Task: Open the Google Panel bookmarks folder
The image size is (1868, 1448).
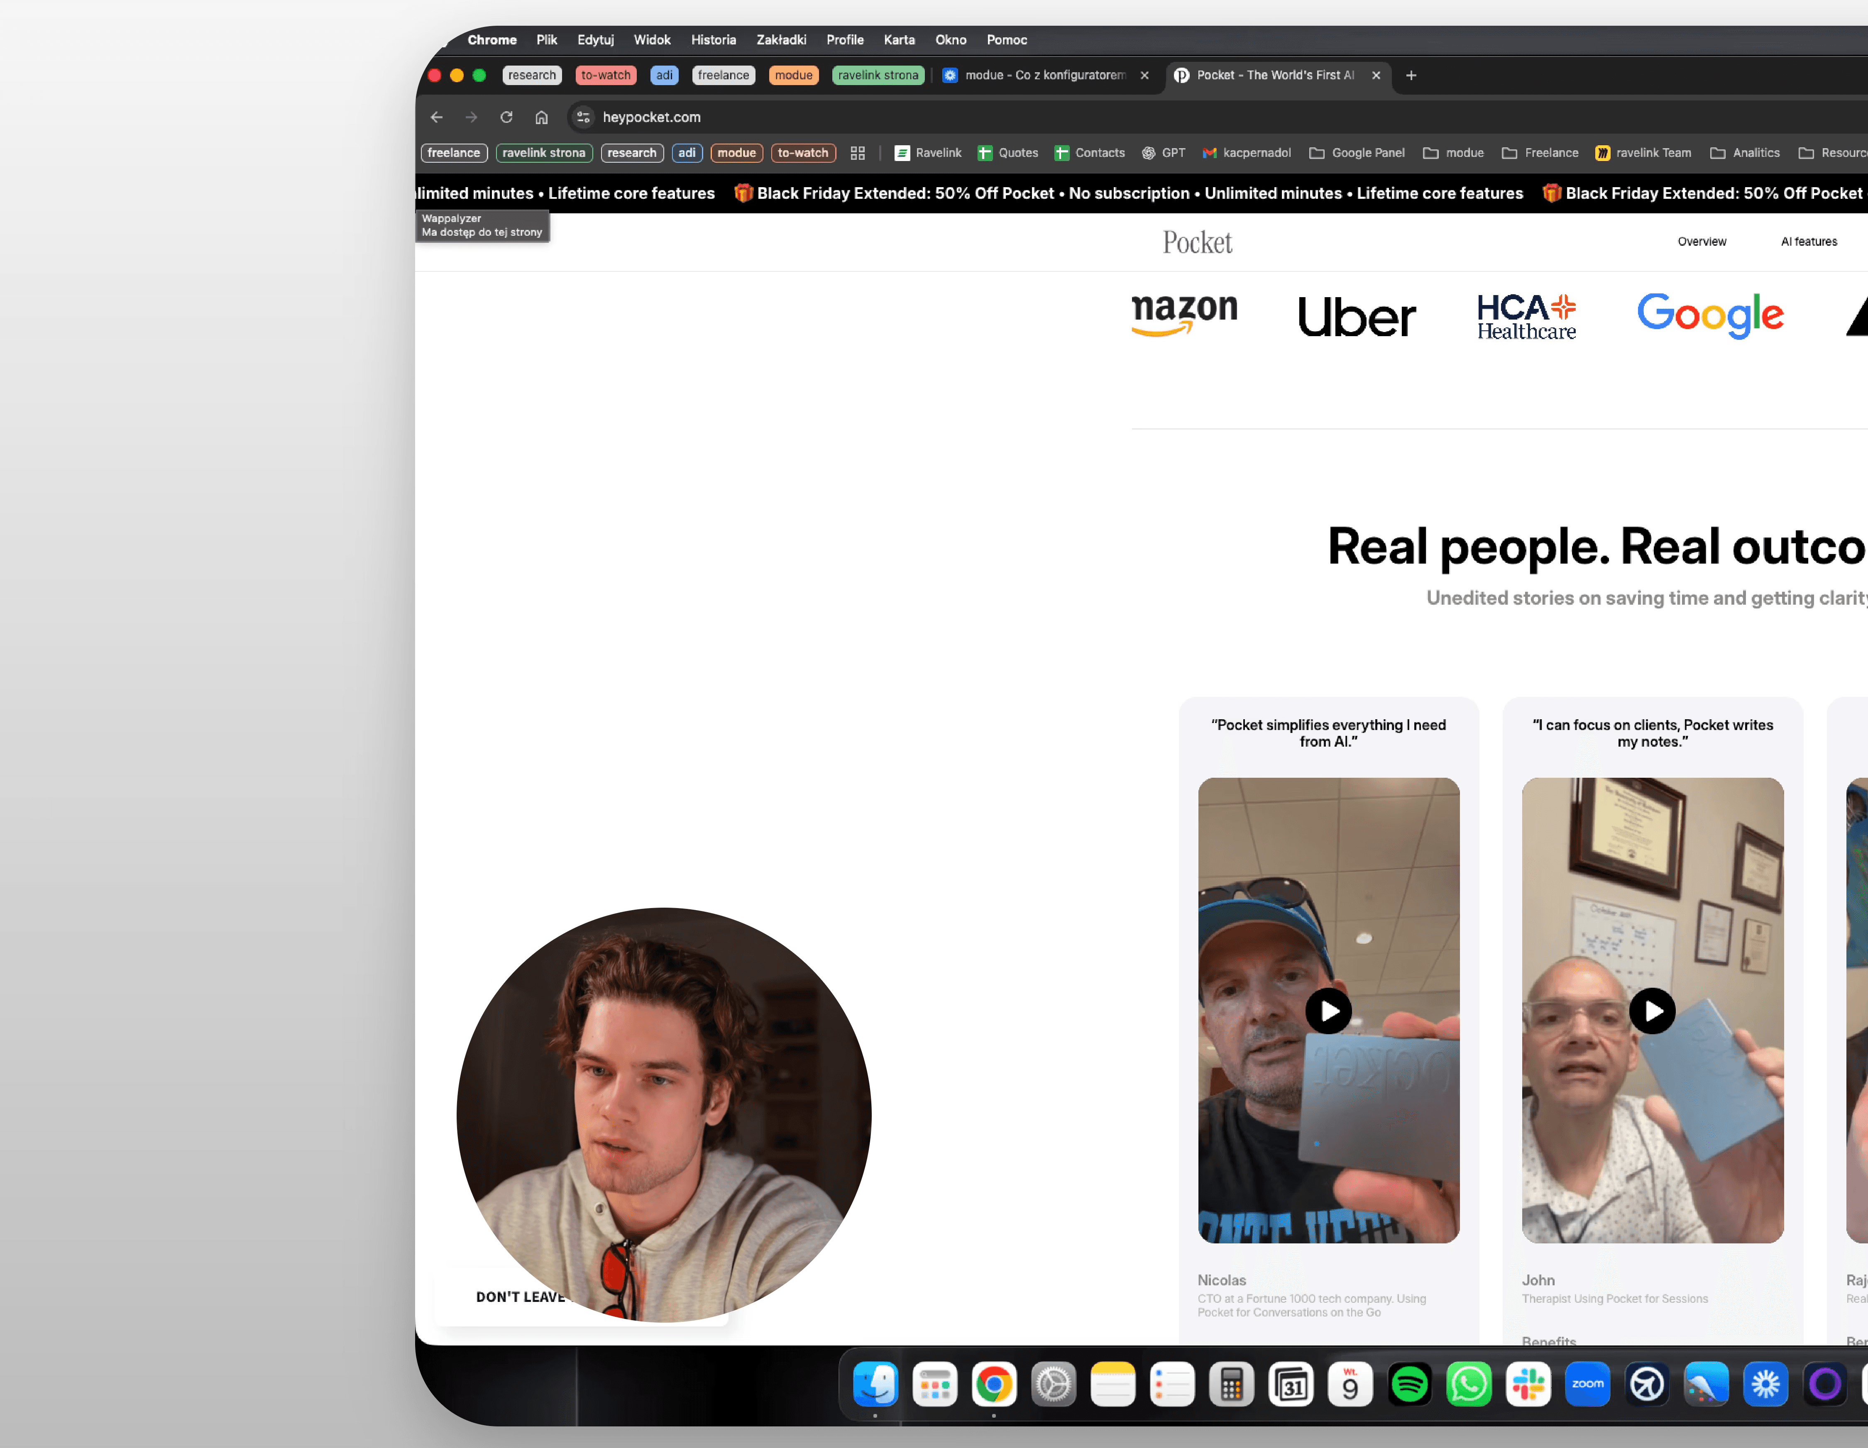Action: pos(1357,153)
